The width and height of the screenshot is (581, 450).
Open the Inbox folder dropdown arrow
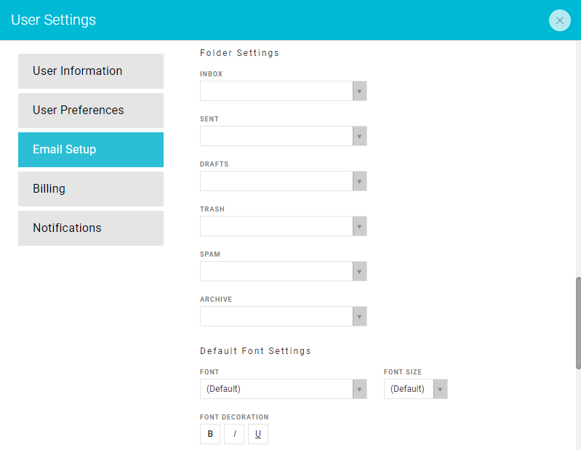point(359,91)
